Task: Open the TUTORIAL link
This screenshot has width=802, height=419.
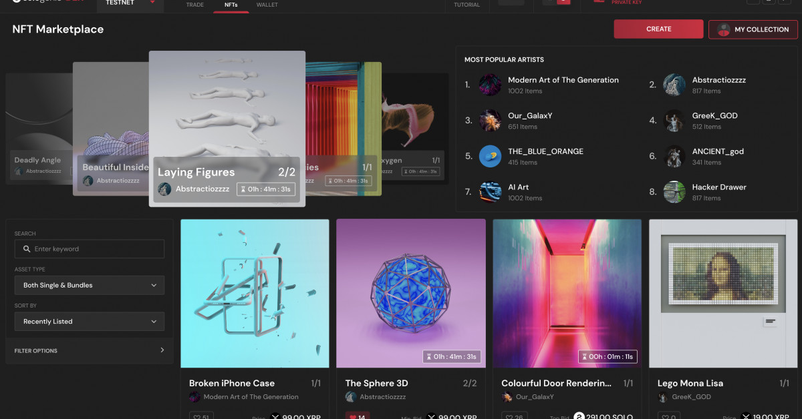Action: click(466, 5)
